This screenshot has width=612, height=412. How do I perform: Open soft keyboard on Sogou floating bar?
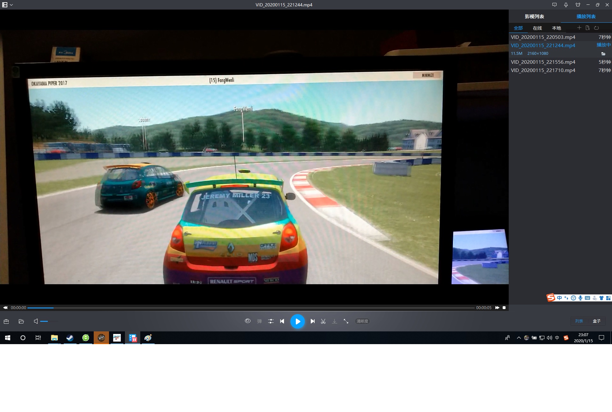pyautogui.click(x=587, y=298)
